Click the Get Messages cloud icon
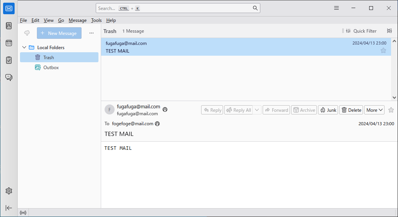 (27, 33)
